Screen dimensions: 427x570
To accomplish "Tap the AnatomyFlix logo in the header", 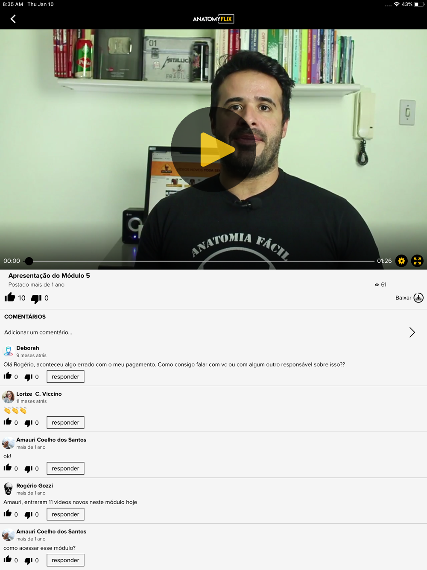I will click(213, 19).
